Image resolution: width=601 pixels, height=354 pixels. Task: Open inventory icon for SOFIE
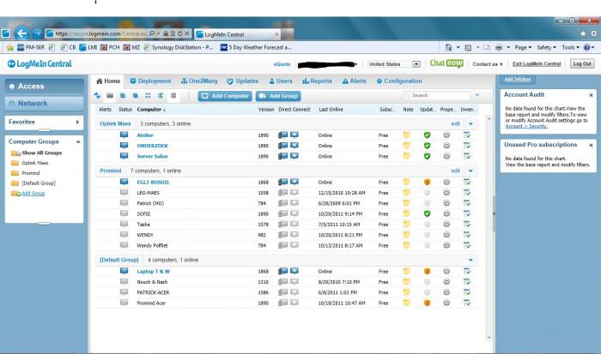(x=467, y=214)
